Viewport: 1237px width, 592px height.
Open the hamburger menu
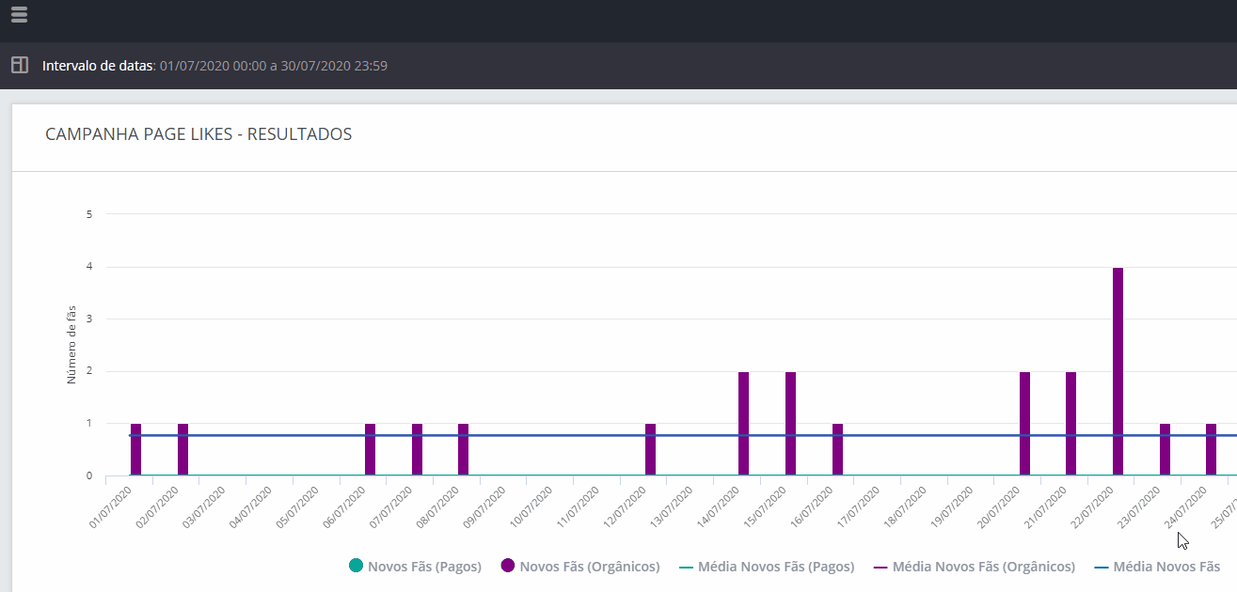coord(19,14)
